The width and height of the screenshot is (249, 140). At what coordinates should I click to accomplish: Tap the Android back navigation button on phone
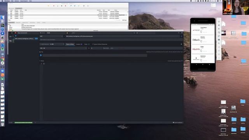(196, 65)
